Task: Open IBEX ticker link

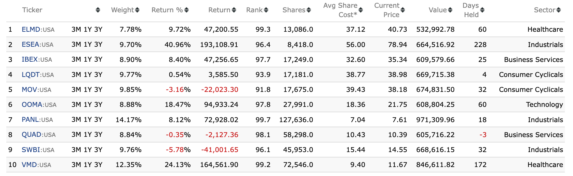Action: 30,60
